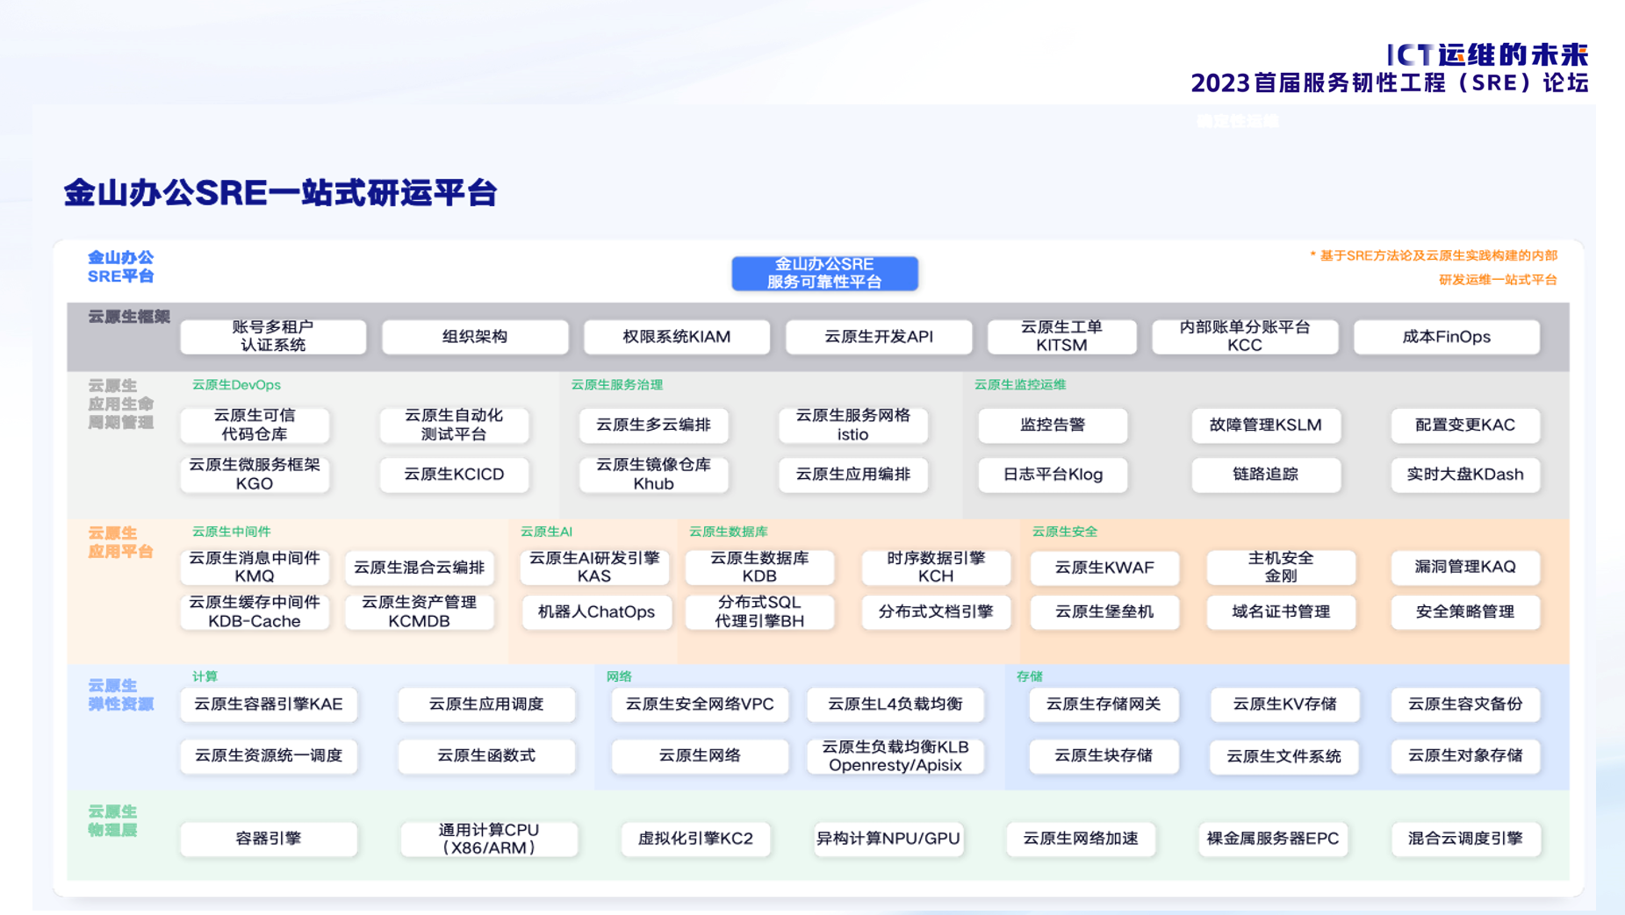The width and height of the screenshot is (1625, 915).
Task: Open the 混合云调度引擎 box
Action: coord(1465,839)
